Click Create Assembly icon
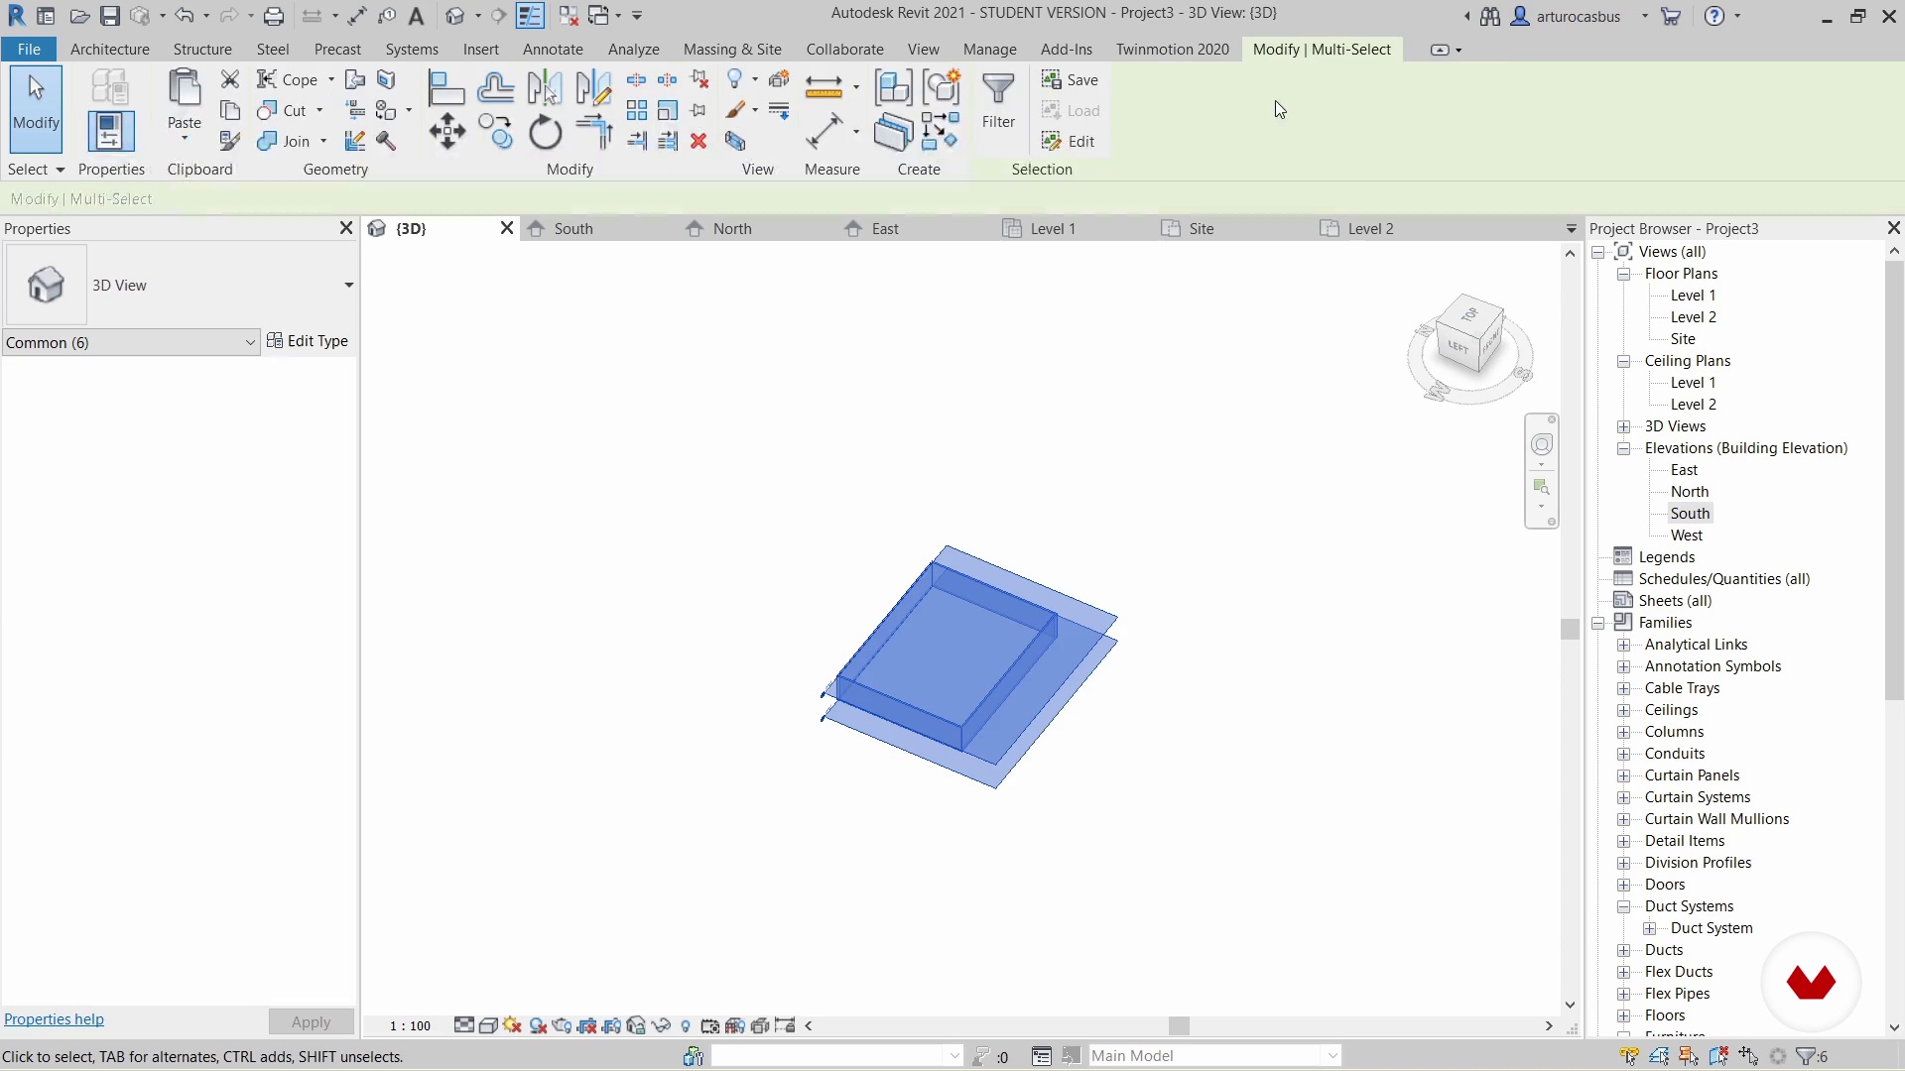The image size is (1905, 1071). [x=893, y=87]
